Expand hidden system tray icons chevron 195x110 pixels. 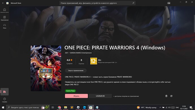coord(160,107)
